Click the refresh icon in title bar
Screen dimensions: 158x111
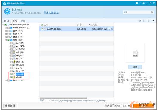(140, 3)
